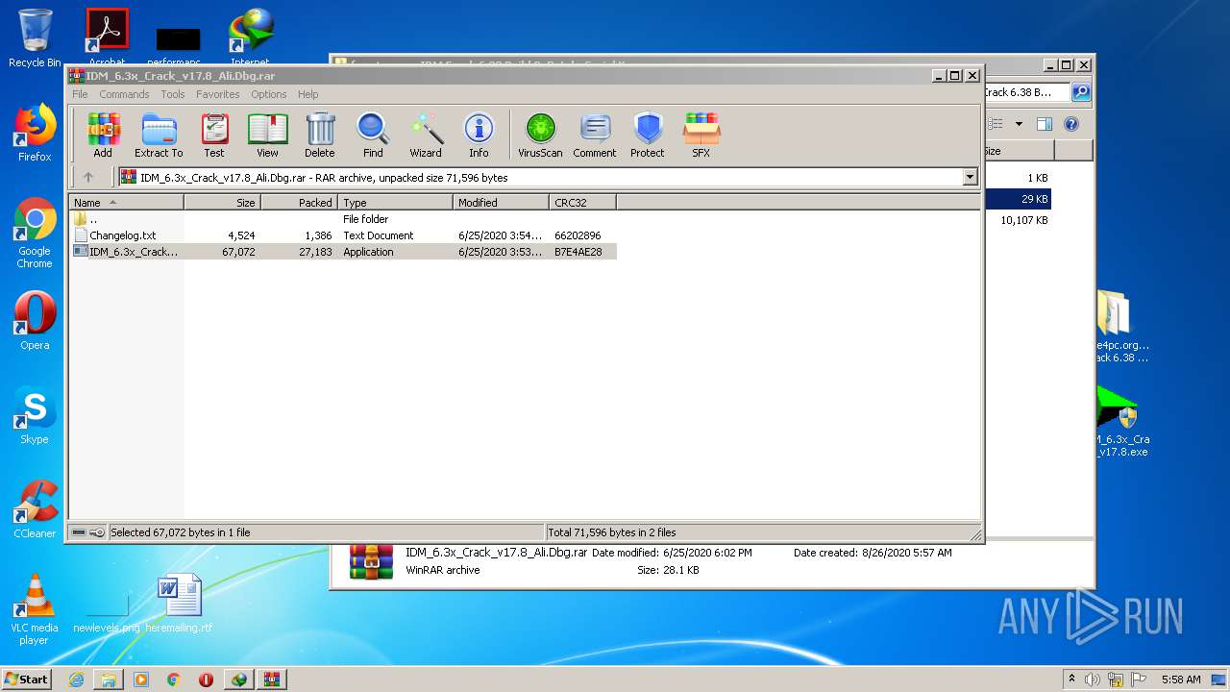The height and width of the screenshot is (692, 1230).
Task: Open Firefox desktop shortcut
Action: (x=35, y=133)
